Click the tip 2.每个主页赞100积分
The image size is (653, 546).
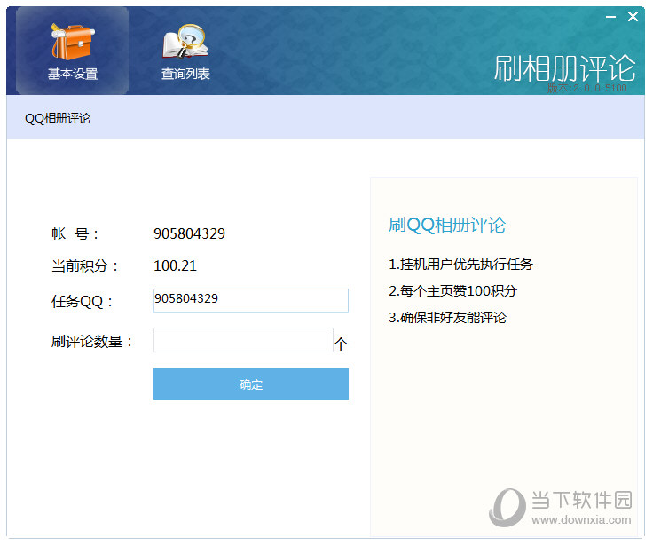[452, 290]
